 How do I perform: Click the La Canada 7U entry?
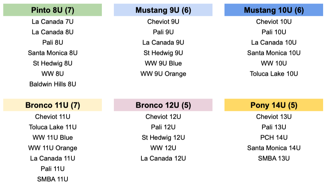point(53,21)
